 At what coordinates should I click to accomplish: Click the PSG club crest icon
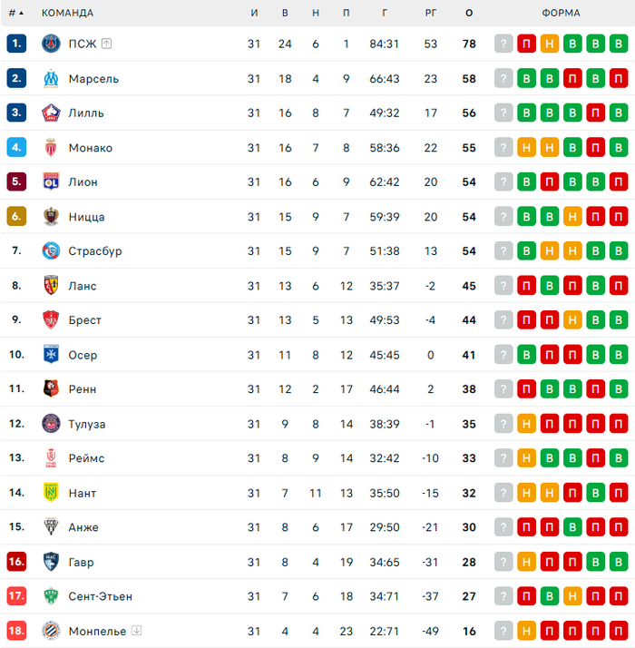51,44
